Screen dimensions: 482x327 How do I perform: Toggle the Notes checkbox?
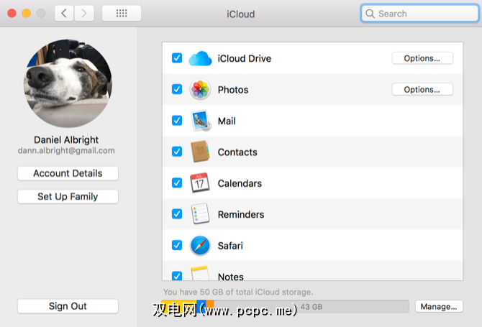[x=177, y=276]
